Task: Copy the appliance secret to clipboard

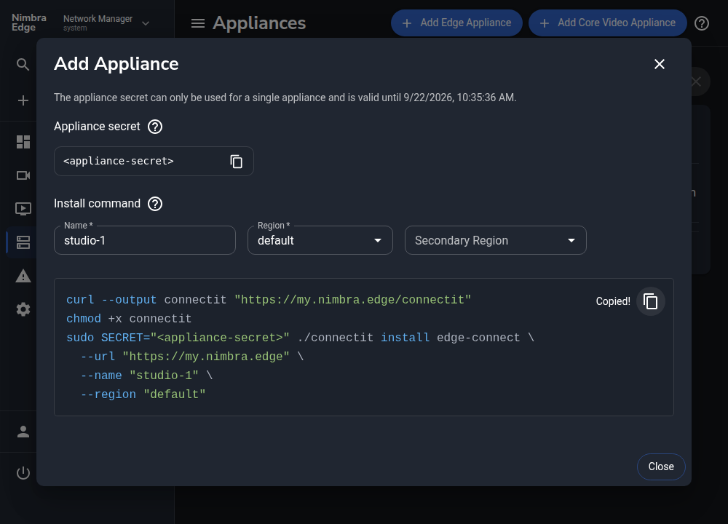Action: [x=237, y=162]
